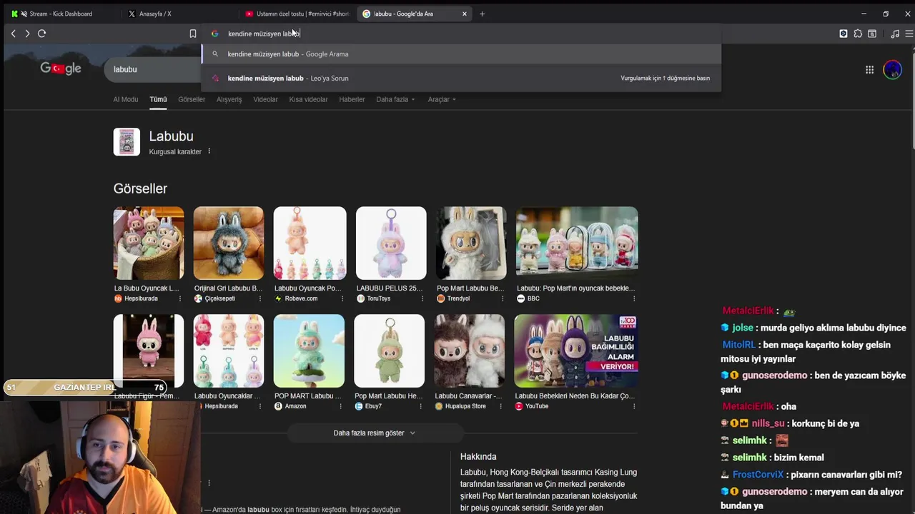Image resolution: width=915 pixels, height=514 pixels.
Task: Bookmark this page via bookmark icon
Action: coord(192,34)
